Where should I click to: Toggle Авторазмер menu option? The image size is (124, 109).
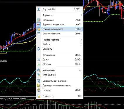pos(60,55)
